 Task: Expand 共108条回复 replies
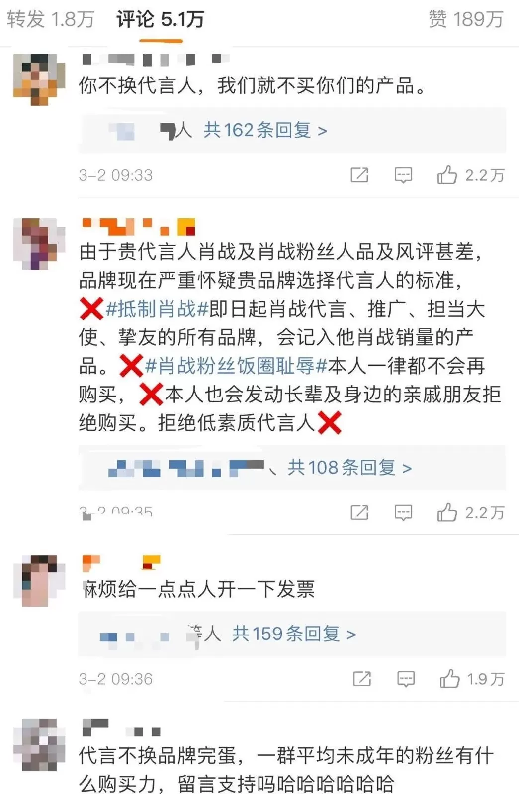(x=349, y=468)
